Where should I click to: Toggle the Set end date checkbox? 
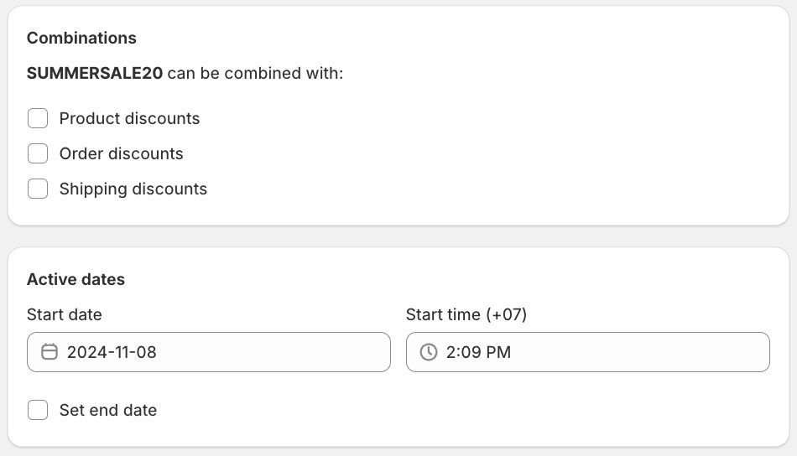pyautogui.click(x=38, y=410)
